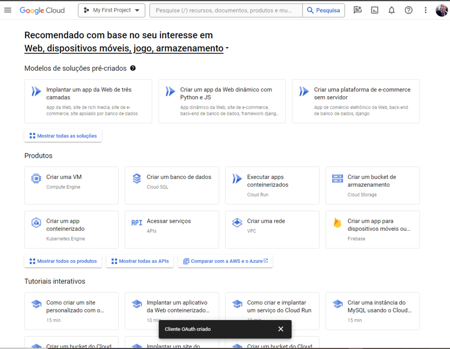Click the API icon for Acessar serviços
Viewport: 450px width, 349px height.
click(x=137, y=223)
